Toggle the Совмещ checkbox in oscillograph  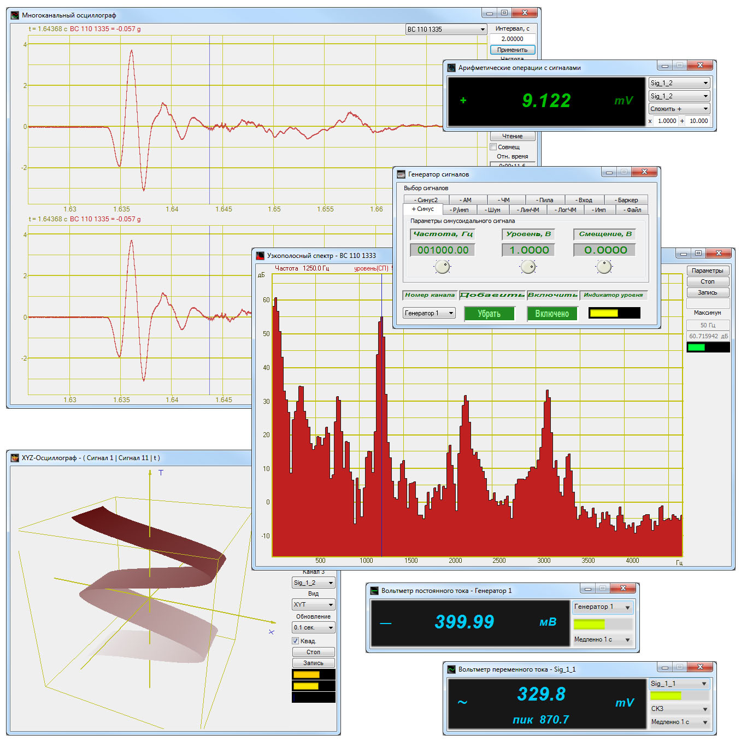tap(493, 147)
